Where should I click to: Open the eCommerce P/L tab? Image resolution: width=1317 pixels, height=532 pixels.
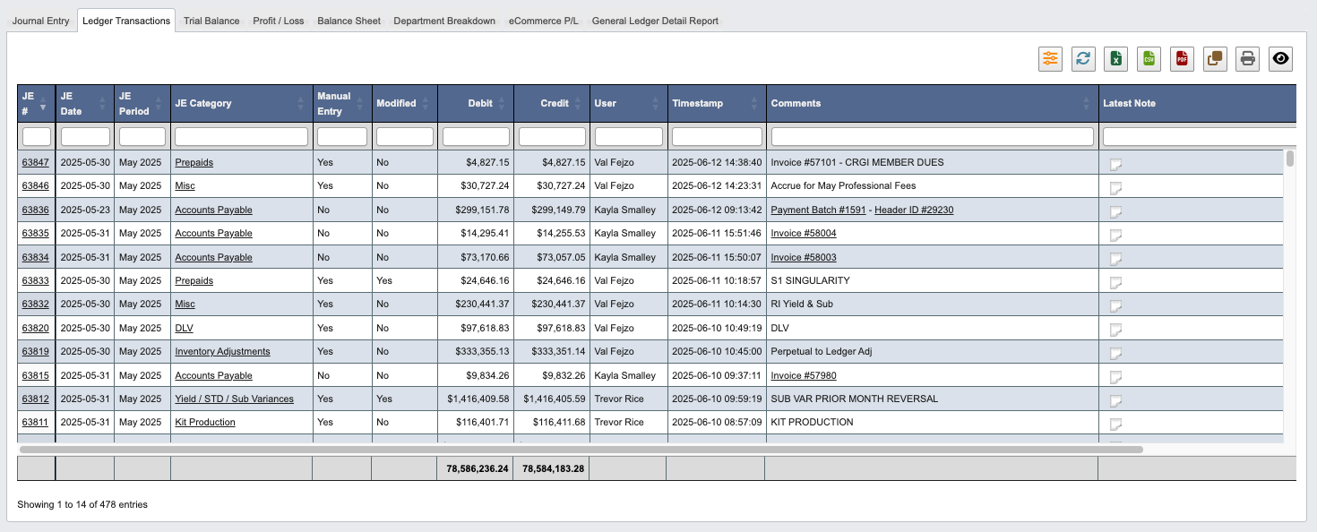coord(543,20)
